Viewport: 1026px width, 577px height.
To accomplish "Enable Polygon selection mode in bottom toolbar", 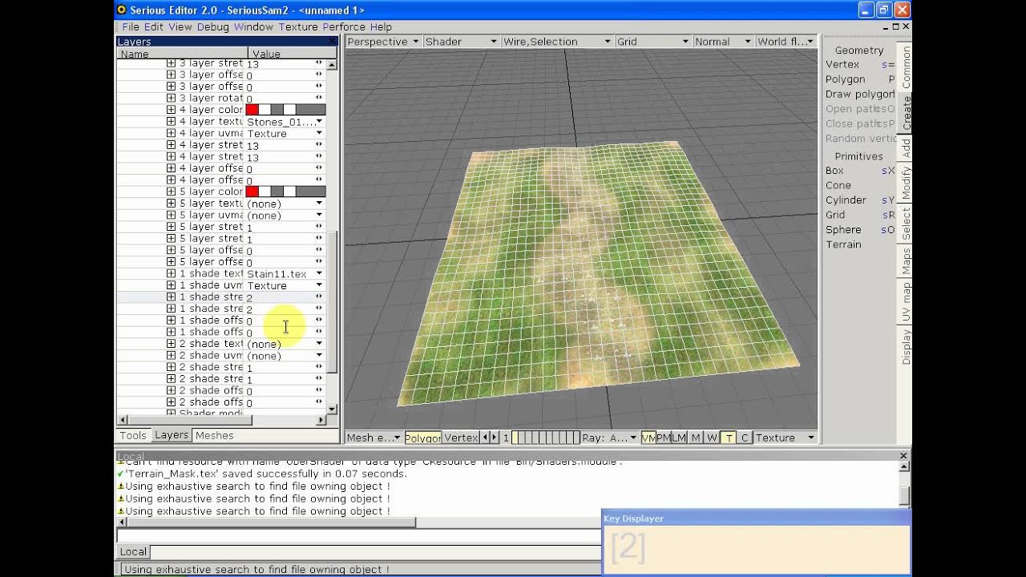I will (x=422, y=438).
